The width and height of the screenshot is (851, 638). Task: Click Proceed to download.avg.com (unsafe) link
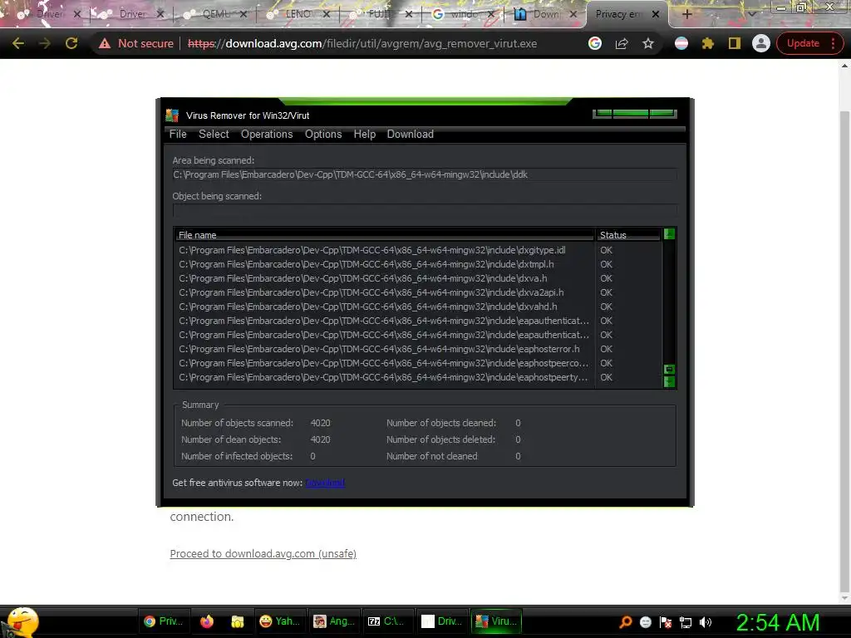pyautogui.click(x=263, y=554)
